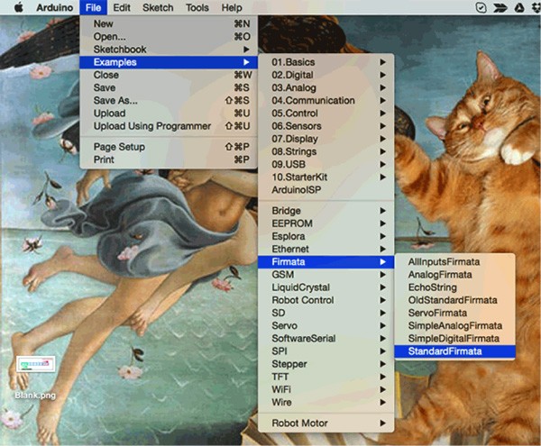Image resolution: width=541 pixels, height=446 pixels.
Task: Close the open File menu
Action: (x=93, y=7)
